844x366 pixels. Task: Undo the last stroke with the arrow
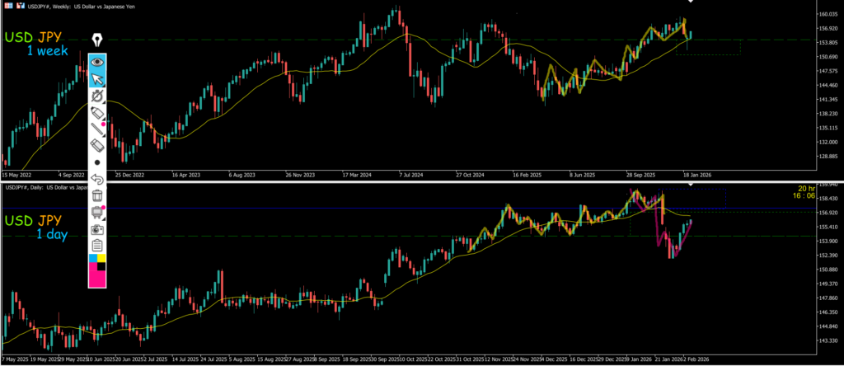pyautogui.click(x=98, y=179)
